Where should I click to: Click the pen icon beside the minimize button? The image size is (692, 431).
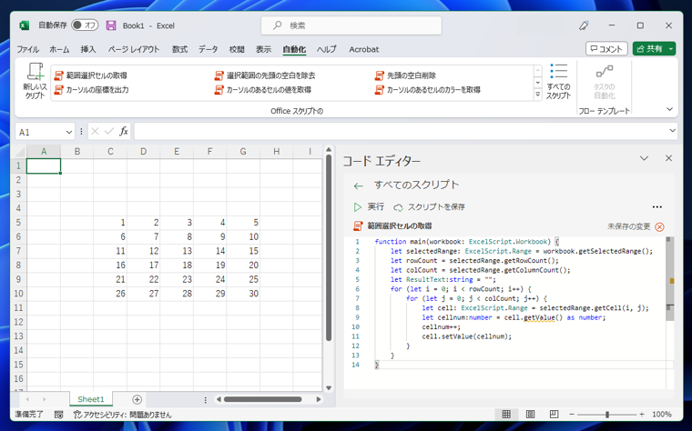pos(584,25)
